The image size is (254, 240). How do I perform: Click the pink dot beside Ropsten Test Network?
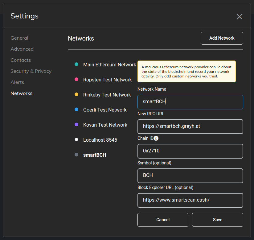tap(76, 79)
